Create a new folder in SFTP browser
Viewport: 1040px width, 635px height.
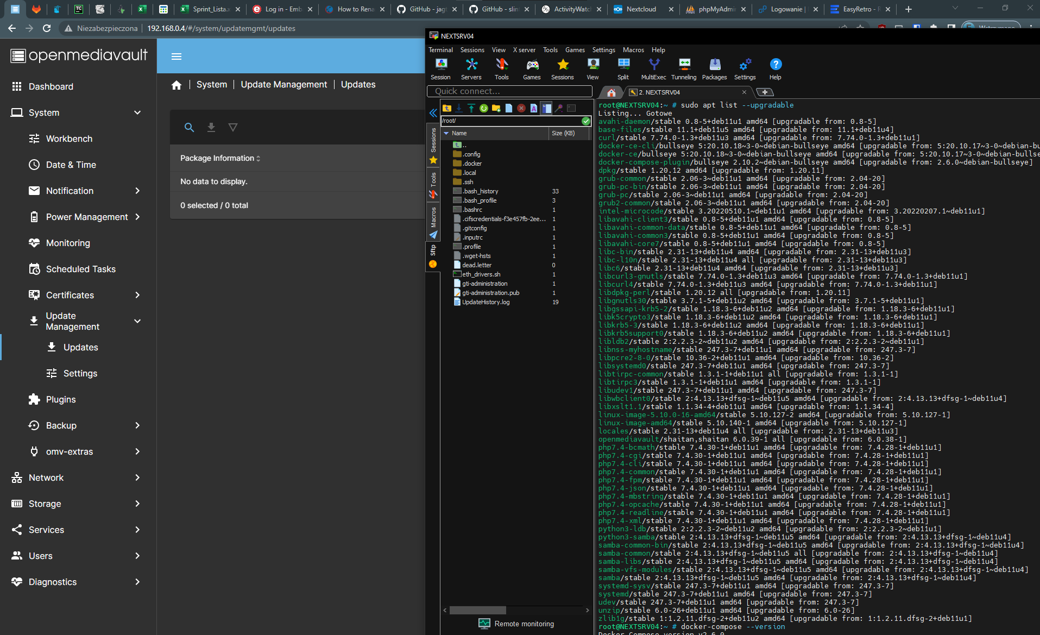pos(496,108)
